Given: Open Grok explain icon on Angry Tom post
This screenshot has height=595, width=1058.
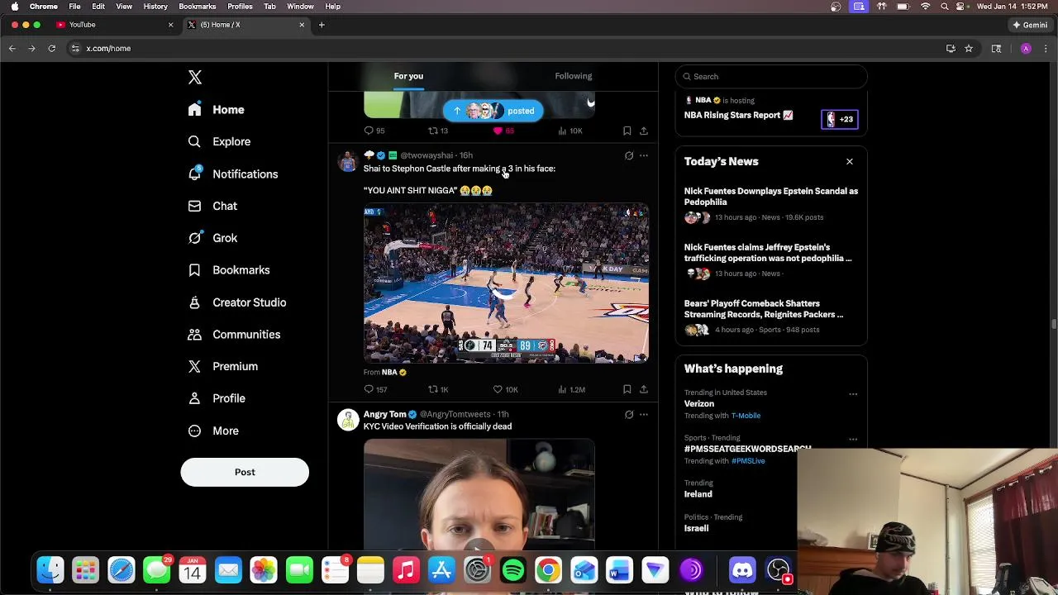Looking at the screenshot, I should coord(629,414).
